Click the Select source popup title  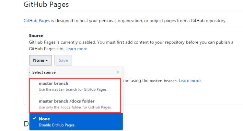click(44, 72)
